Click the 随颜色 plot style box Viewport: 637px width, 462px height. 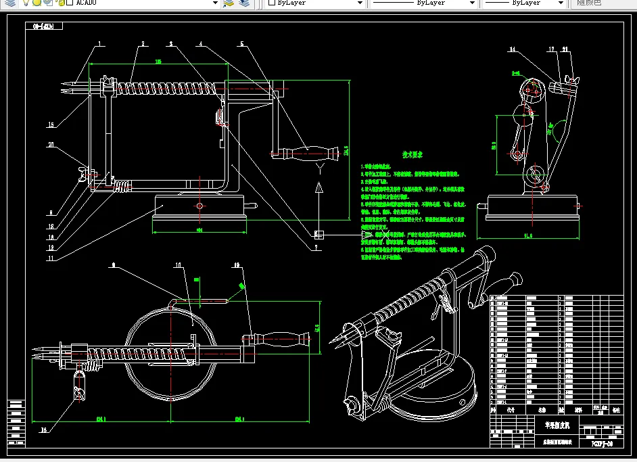603,3
